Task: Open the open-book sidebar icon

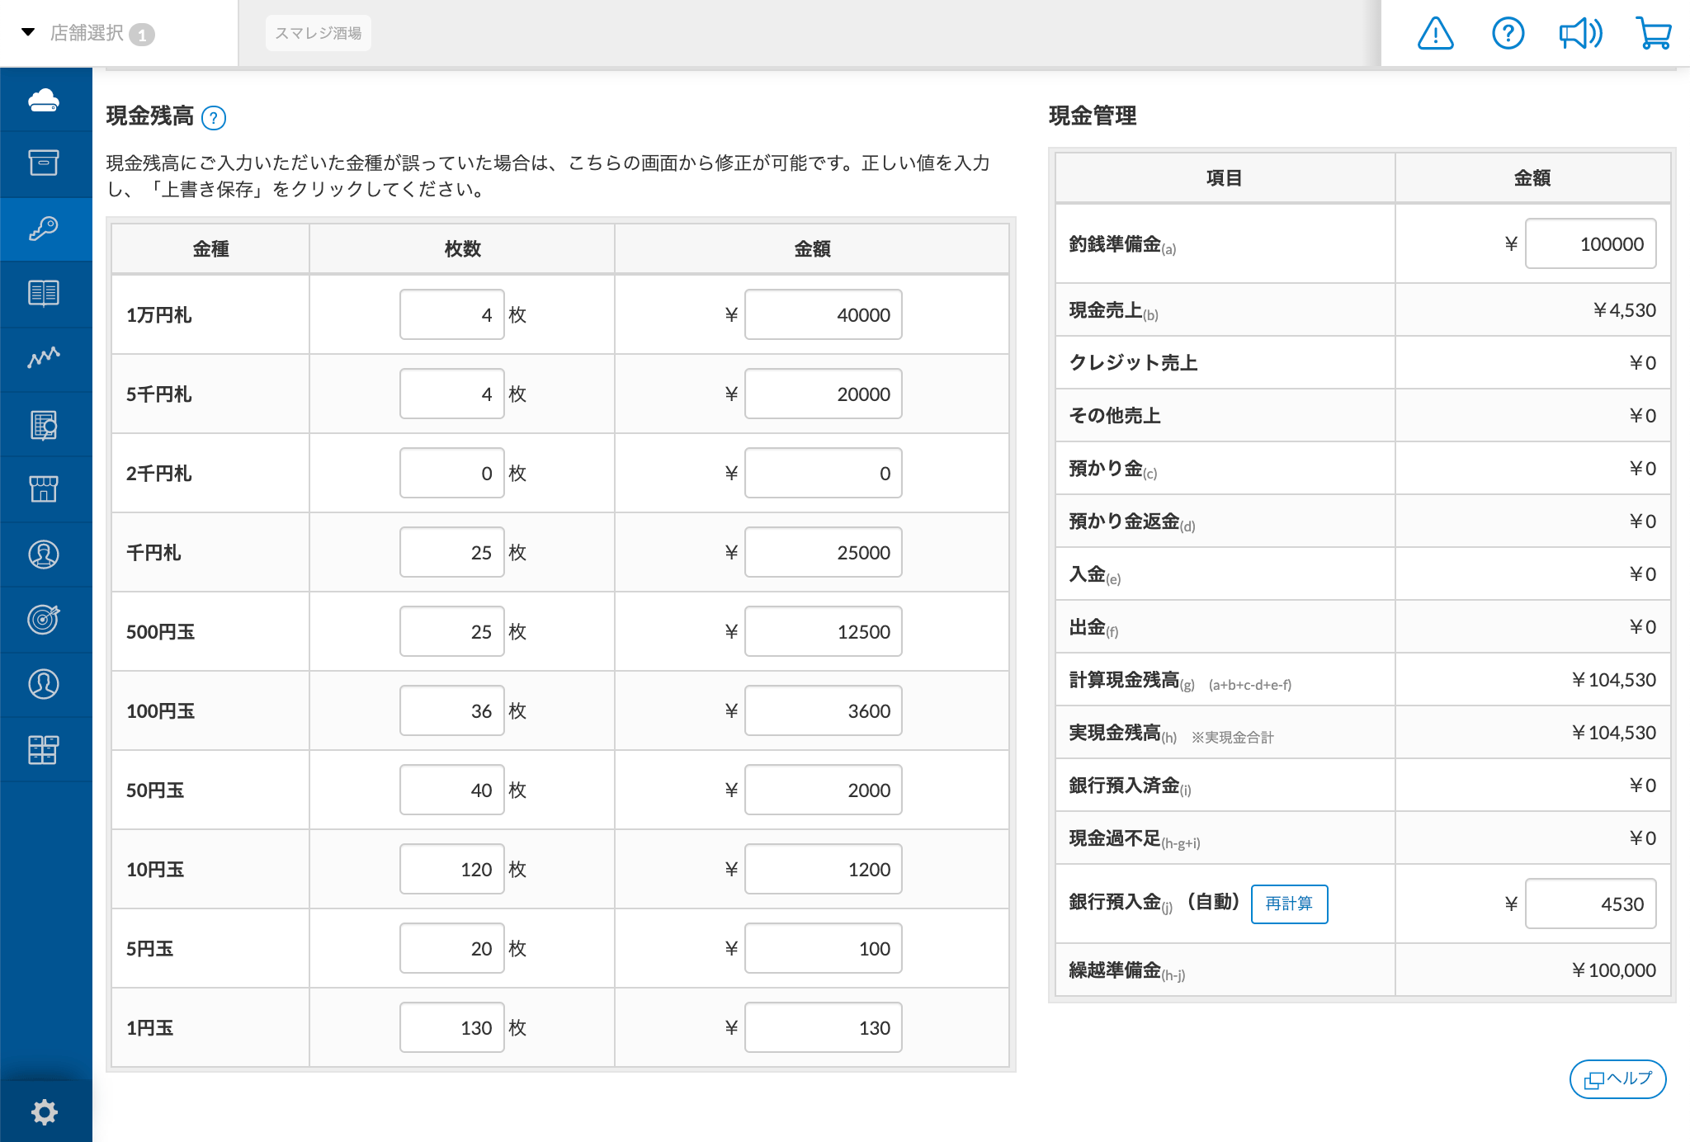Action: coord(44,293)
